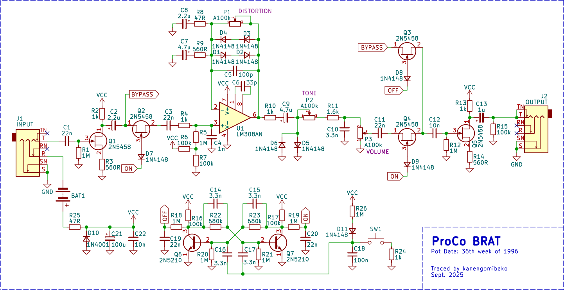
Task: Click the R11 1.6k resistor symbol
Action: pos(332,117)
